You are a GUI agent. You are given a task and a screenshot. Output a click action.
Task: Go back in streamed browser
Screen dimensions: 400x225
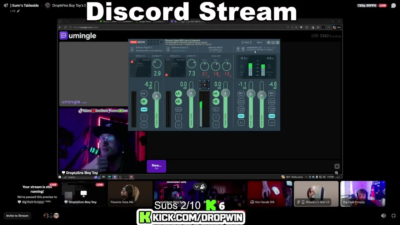point(60,27)
